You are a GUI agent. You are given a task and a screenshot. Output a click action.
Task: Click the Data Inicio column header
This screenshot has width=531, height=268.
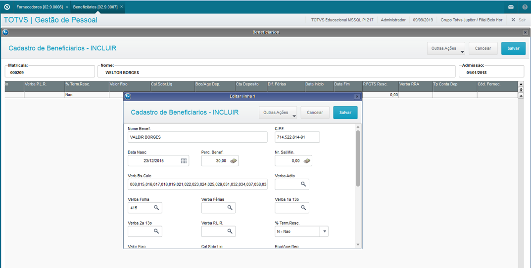[x=319, y=86]
